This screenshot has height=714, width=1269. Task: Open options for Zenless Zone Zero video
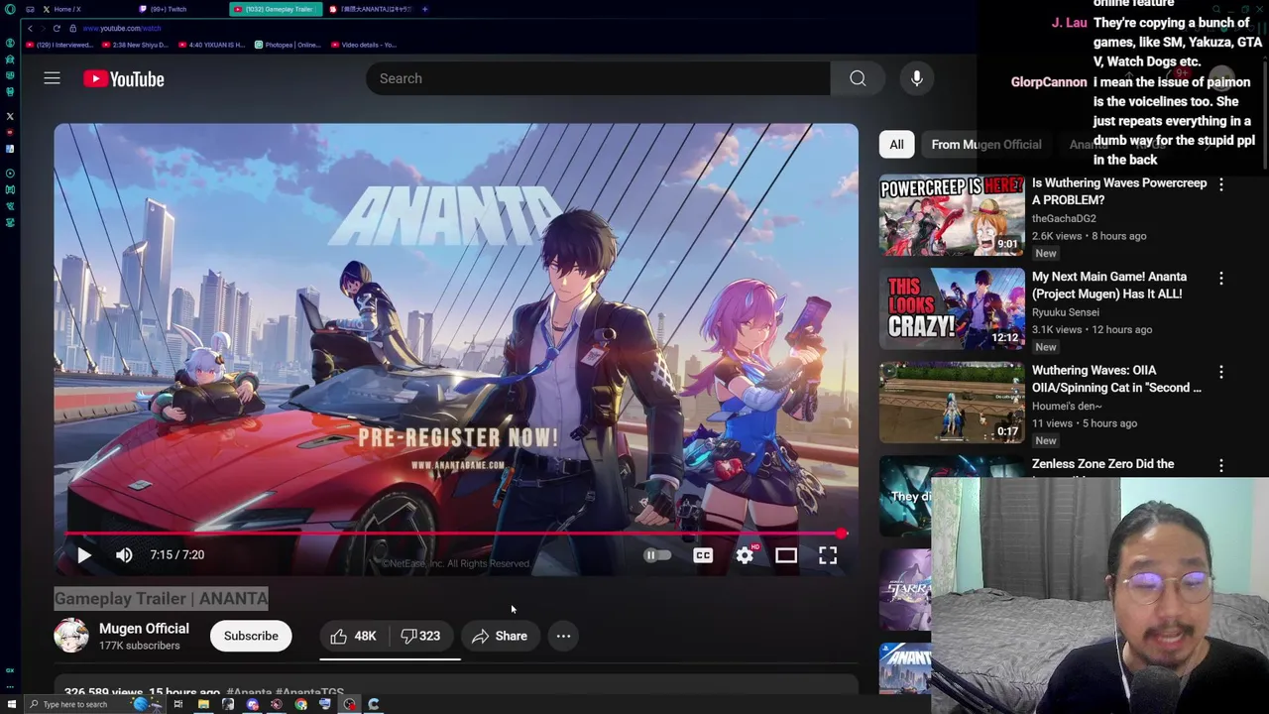click(1221, 465)
